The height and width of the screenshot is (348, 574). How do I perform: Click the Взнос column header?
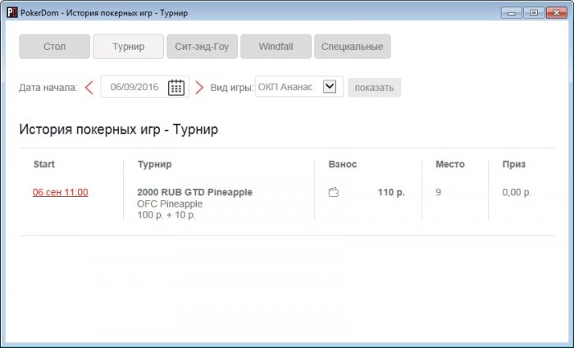coord(343,164)
